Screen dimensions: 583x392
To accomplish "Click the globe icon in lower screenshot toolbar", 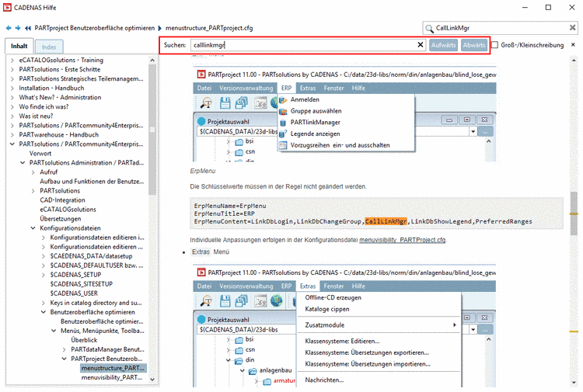I will [x=276, y=300].
